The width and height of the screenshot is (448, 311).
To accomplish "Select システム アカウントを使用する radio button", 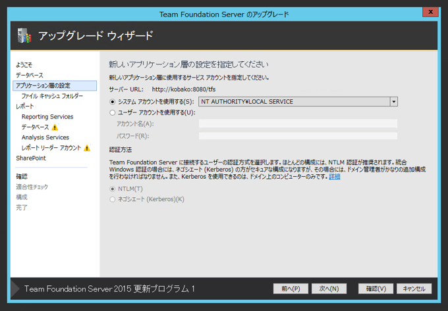I will tap(113, 102).
